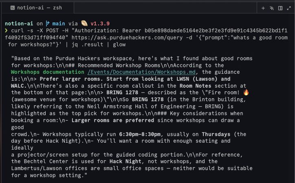
Task: Click the "main" branch name in the prompt
Action: (x=59, y=23)
